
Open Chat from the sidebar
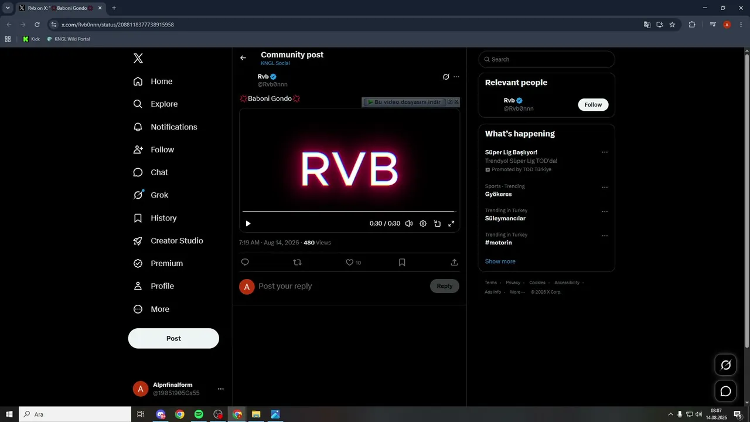(151, 172)
